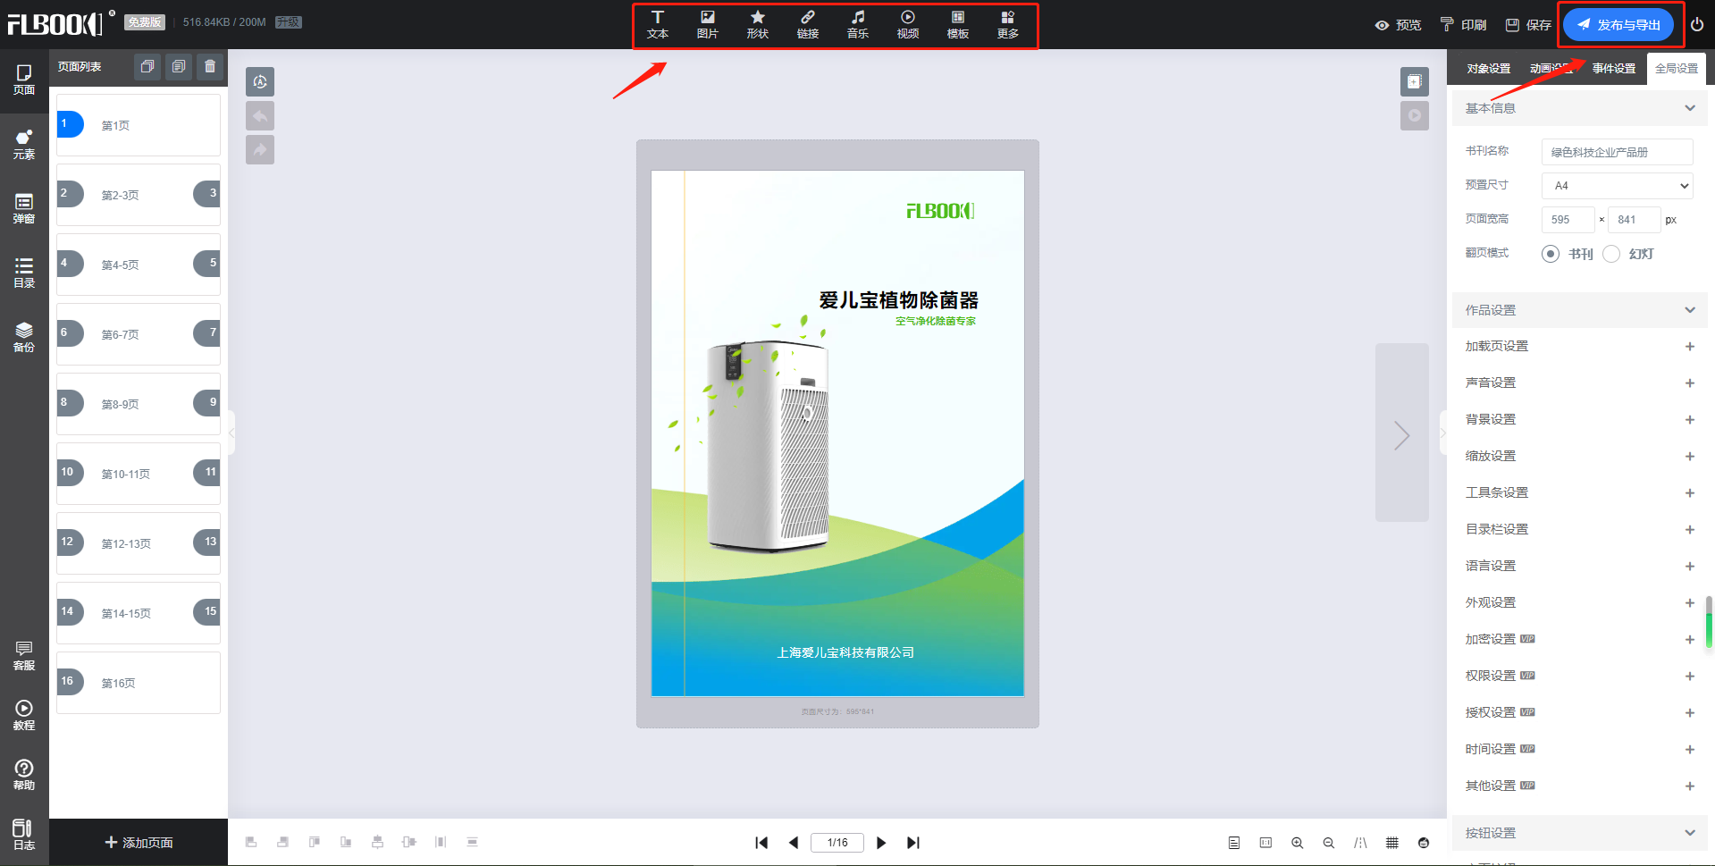Click the power exit icon

click(1697, 25)
